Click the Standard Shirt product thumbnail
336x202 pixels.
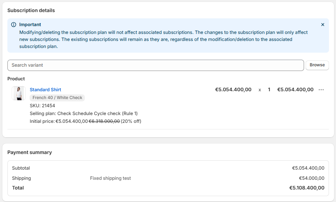coord(18,93)
